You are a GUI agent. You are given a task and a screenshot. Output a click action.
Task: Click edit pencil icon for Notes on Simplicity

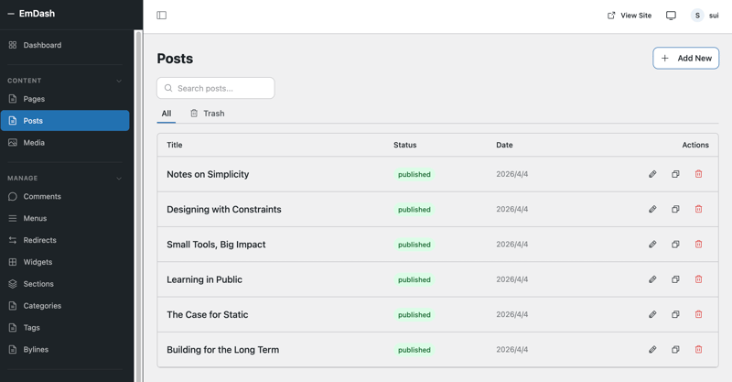pos(652,174)
